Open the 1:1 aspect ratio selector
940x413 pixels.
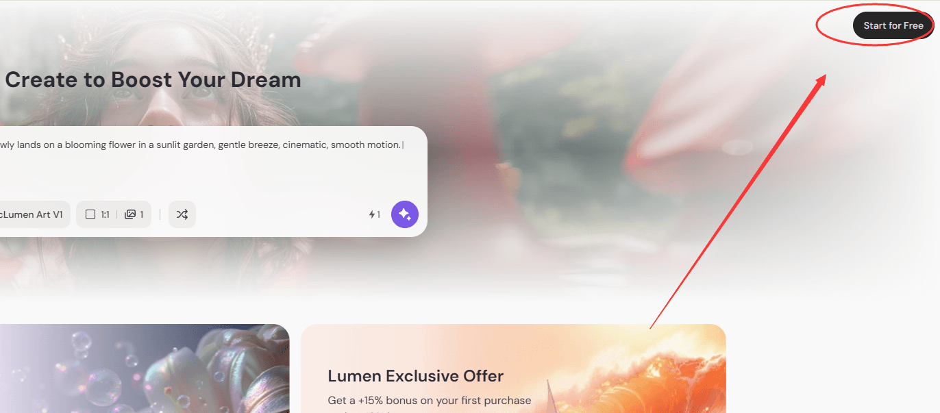click(x=97, y=214)
